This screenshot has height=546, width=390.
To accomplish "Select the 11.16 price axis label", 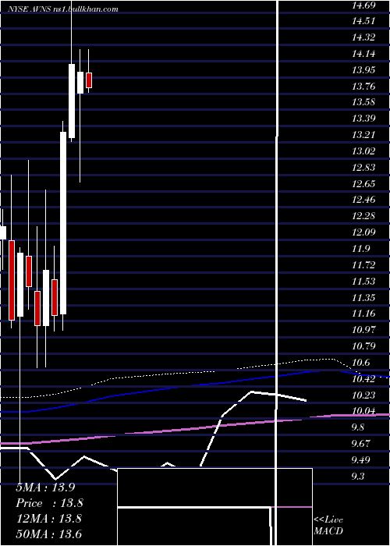I will pyautogui.click(x=363, y=314).
